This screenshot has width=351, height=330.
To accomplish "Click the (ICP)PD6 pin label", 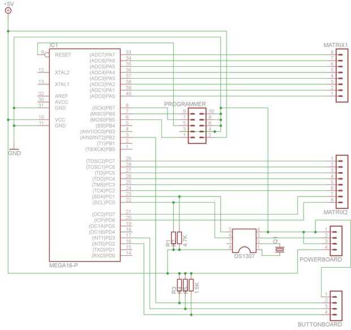I will [x=105, y=220].
